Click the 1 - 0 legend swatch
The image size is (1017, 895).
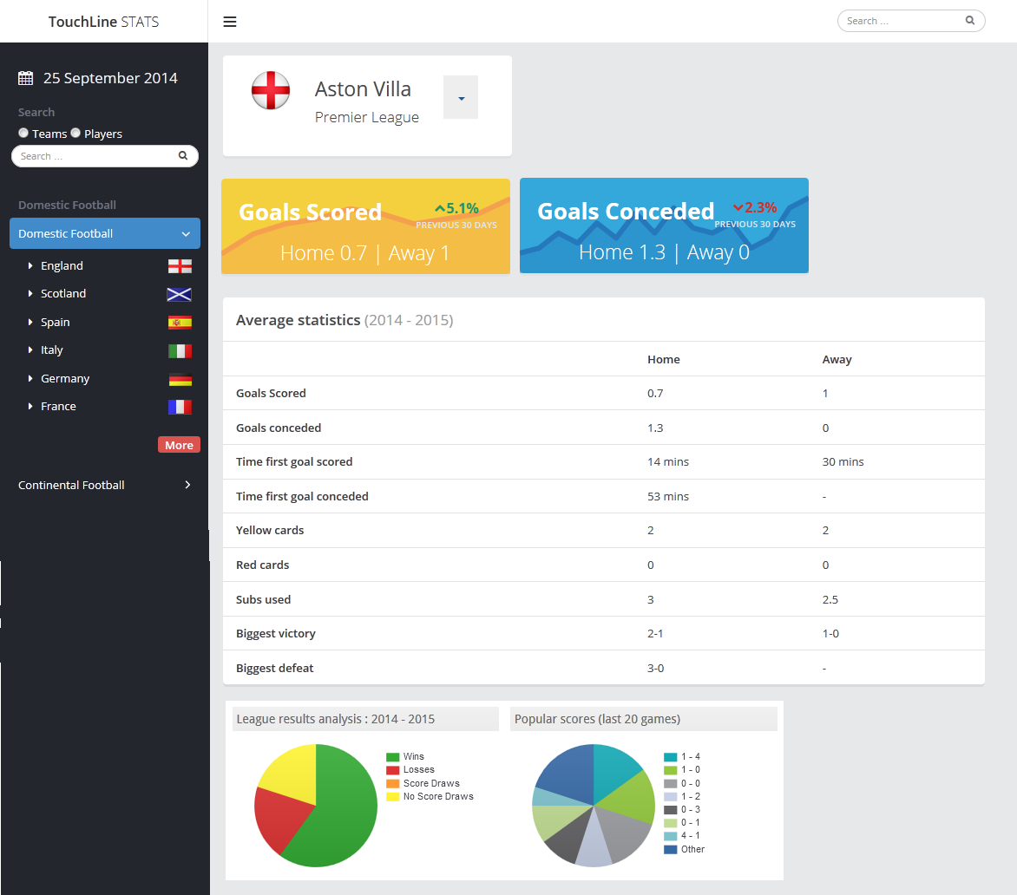pyautogui.click(x=671, y=770)
